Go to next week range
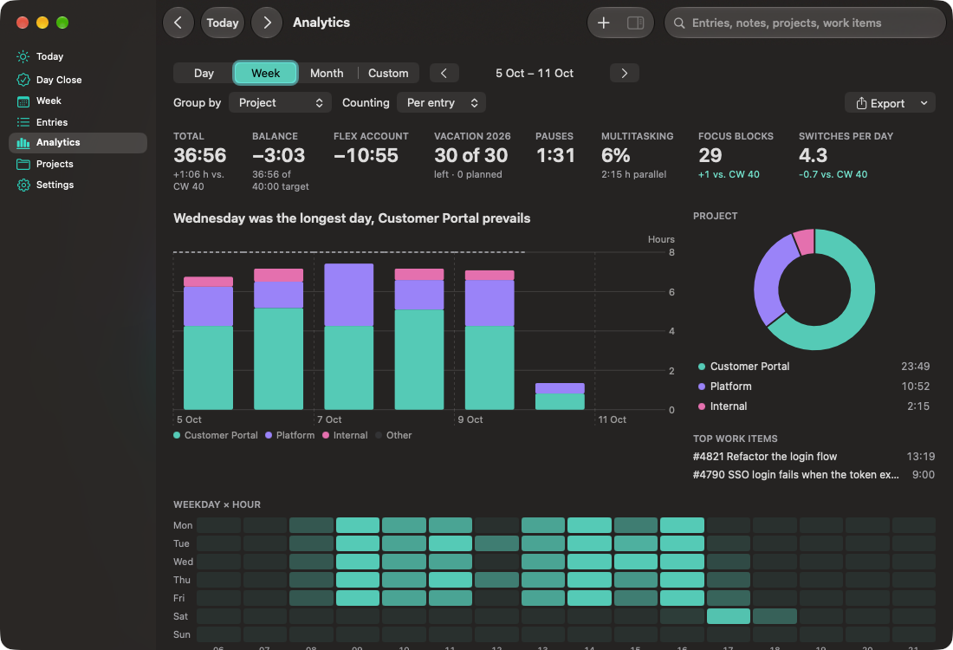This screenshot has width=953, height=650. coord(624,73)
